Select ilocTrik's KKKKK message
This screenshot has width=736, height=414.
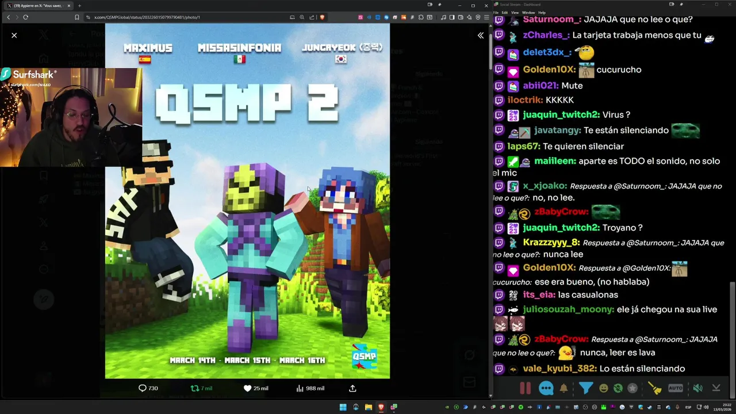tap(559, 100)
